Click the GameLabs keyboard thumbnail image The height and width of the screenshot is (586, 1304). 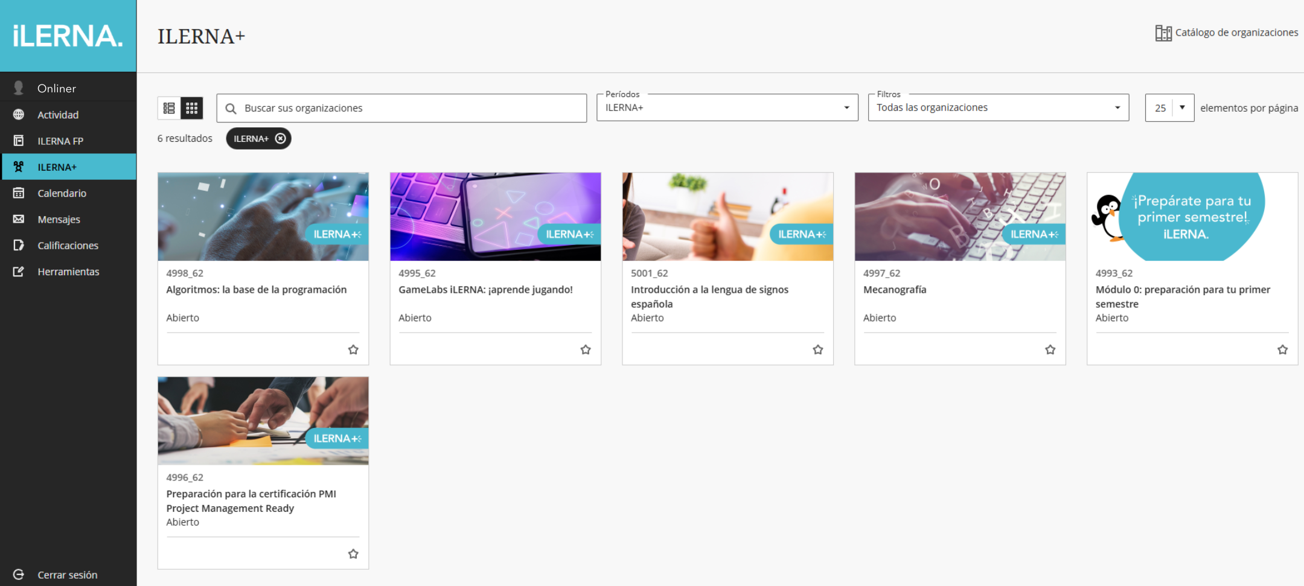click(496, 217)
